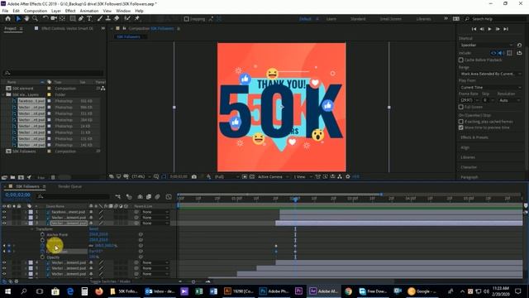Image resolution: width=529 pixels, height=298 pixels.
Task: Check If caching, play cached frames
Action: tap(461, 122)
